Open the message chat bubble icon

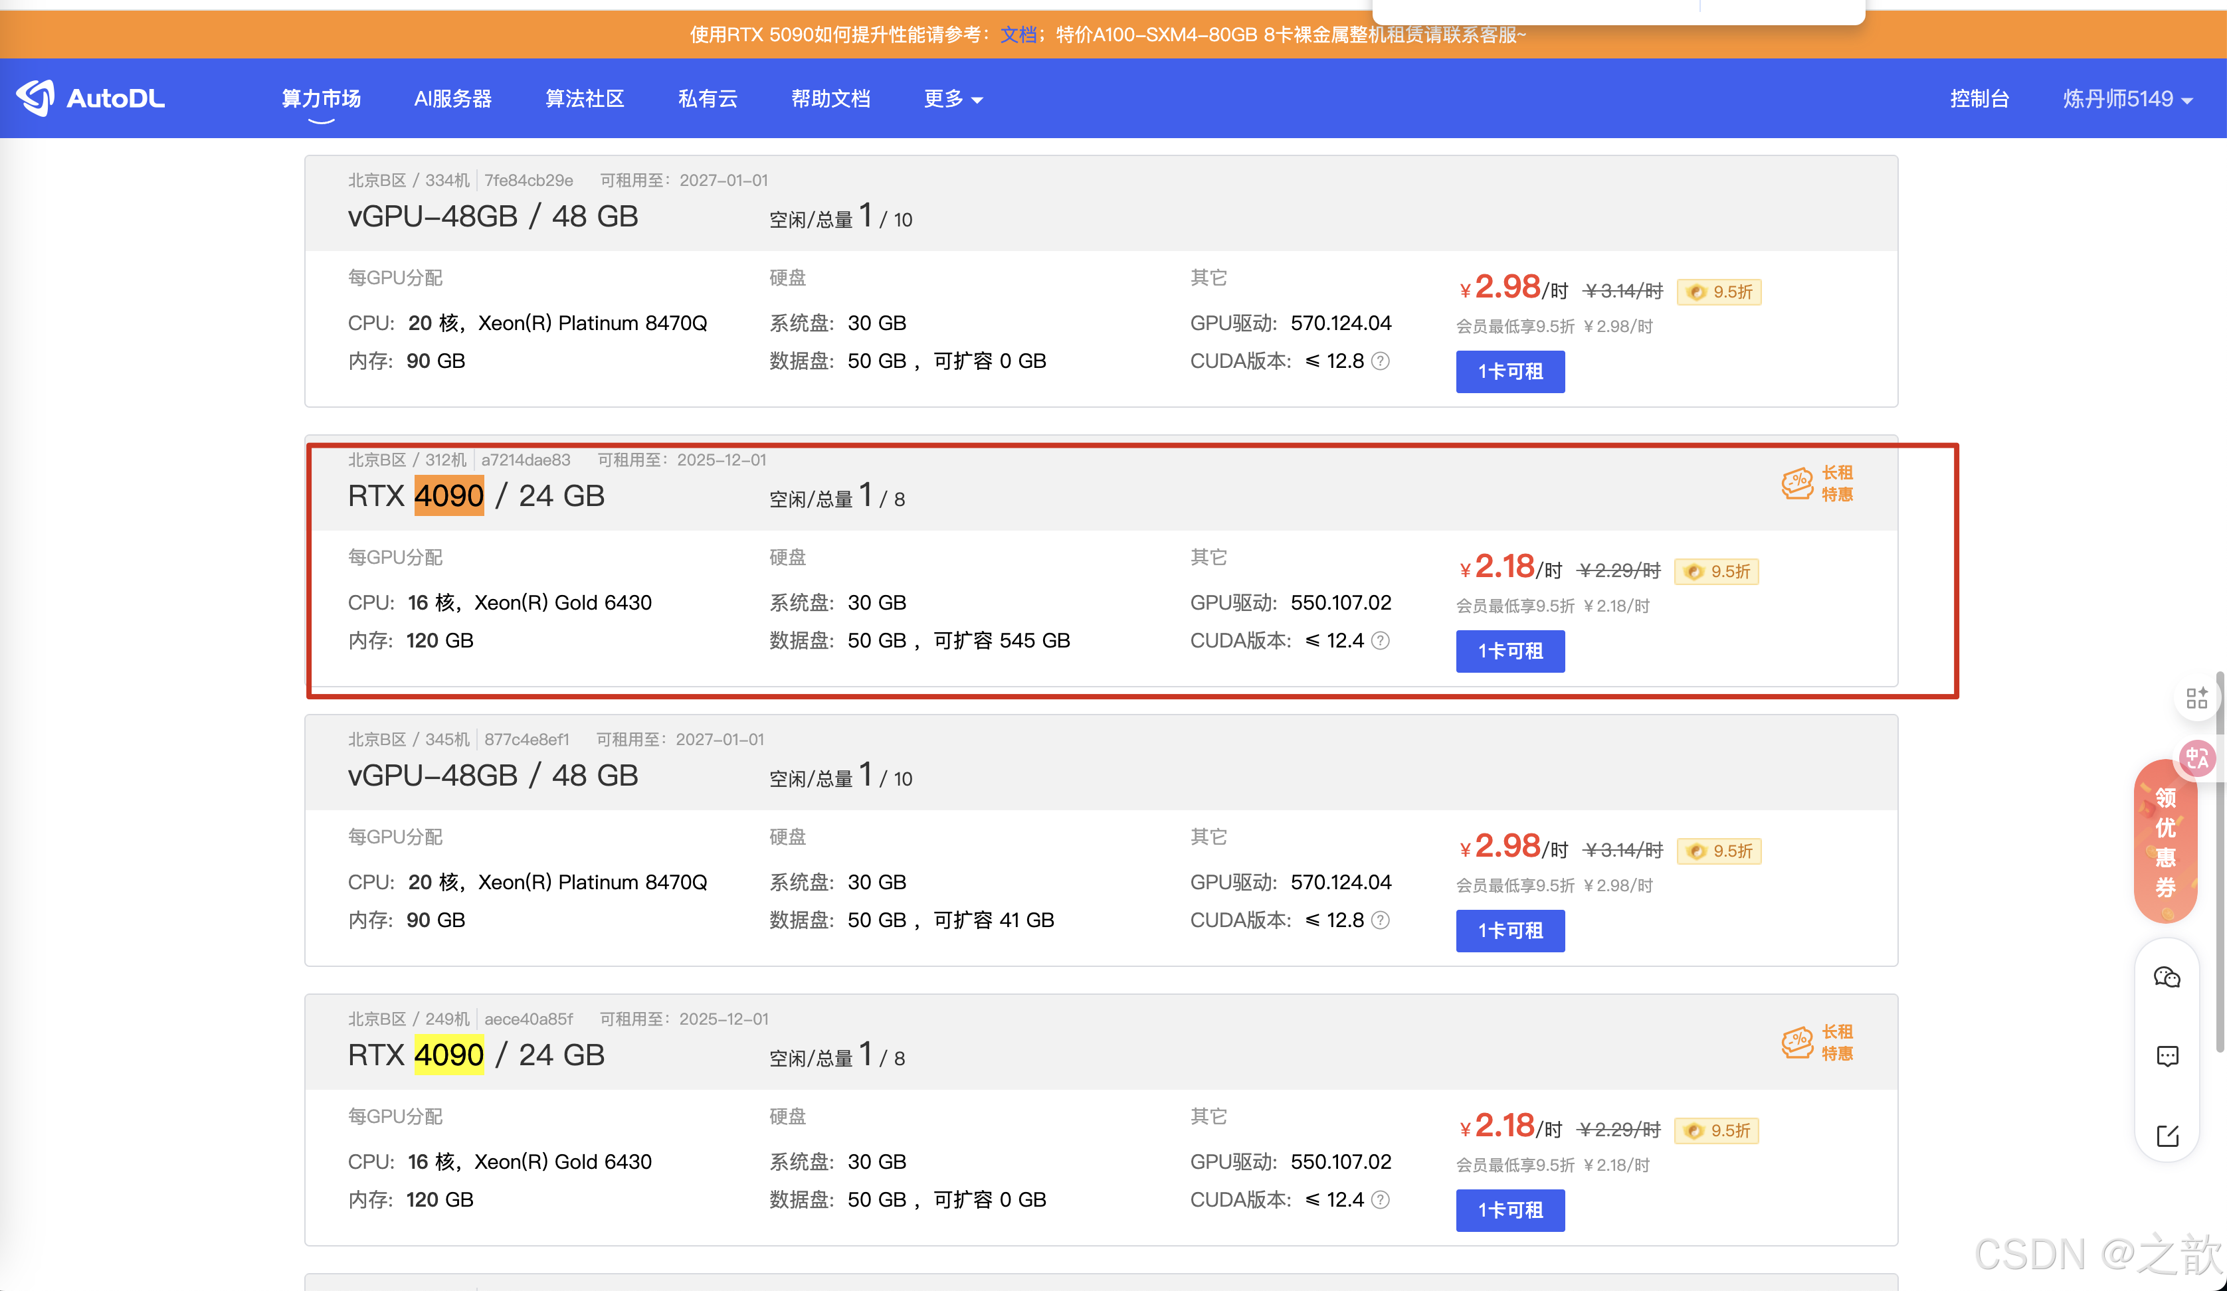pyautogui.click(x=2167, y=1056)
